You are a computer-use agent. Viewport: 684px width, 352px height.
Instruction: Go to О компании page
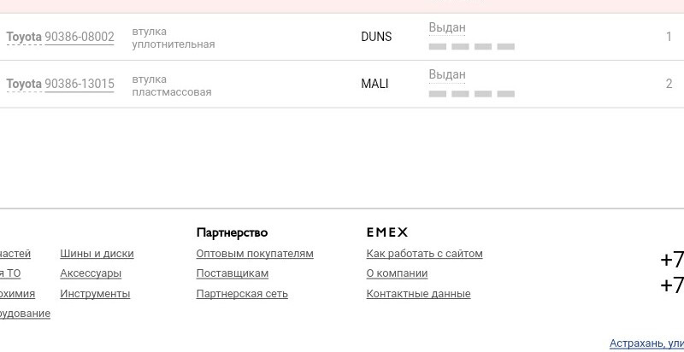pos(397,273)
